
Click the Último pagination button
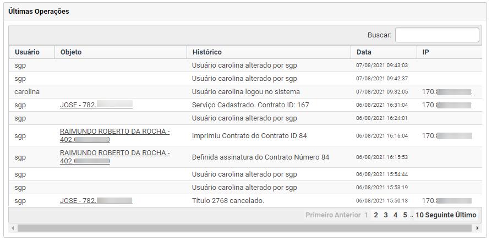[x=466, y=215]
